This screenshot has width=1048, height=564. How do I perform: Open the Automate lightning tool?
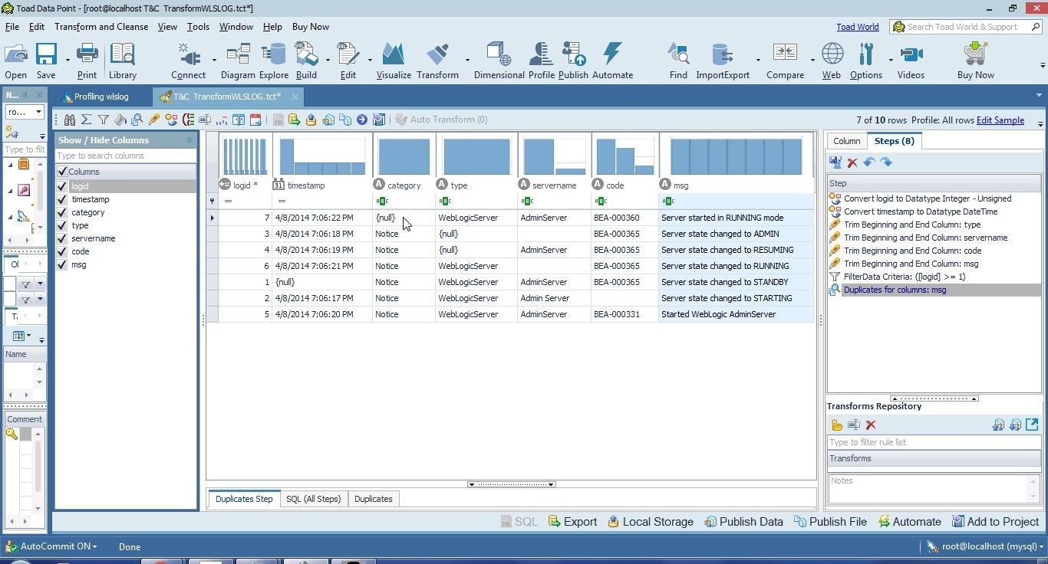tap(612, 61)
